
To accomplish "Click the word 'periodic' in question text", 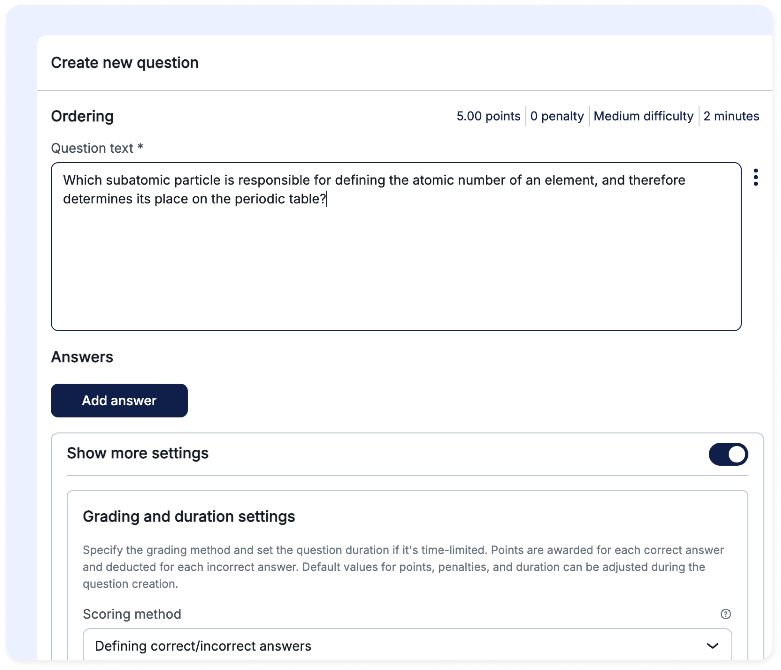I will click(x=260, y=199).
